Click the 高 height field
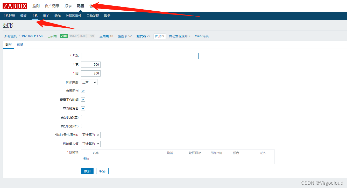This screenshot has width=347, height=188. [91, 73]
